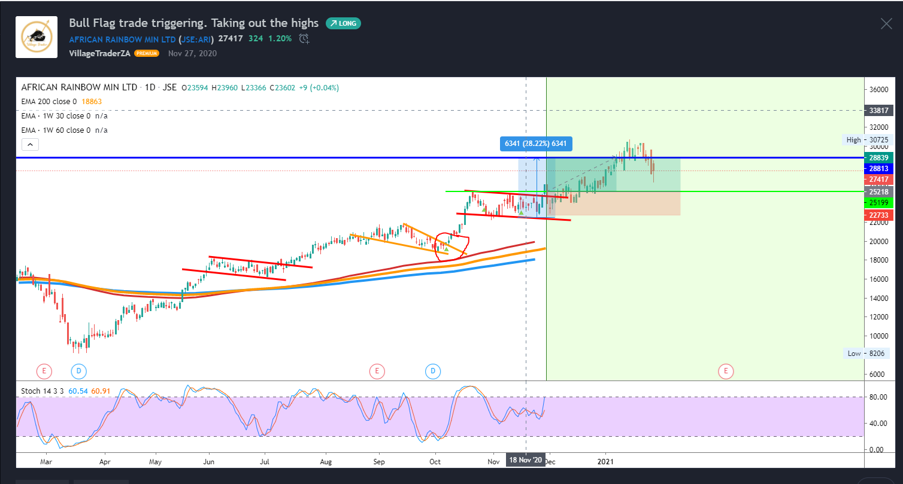Click the first earnings E marker near March
Viewport: 903px width, 484px height.
pyautogui.click(x=44, y=372)
